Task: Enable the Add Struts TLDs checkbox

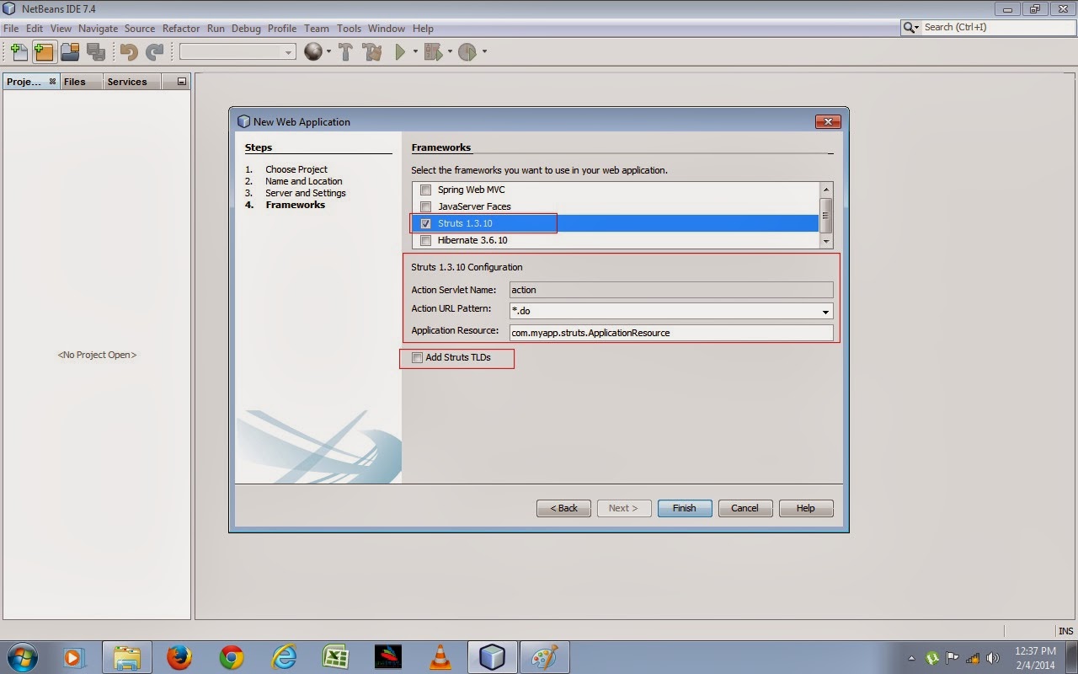Action: click(417, 357)
